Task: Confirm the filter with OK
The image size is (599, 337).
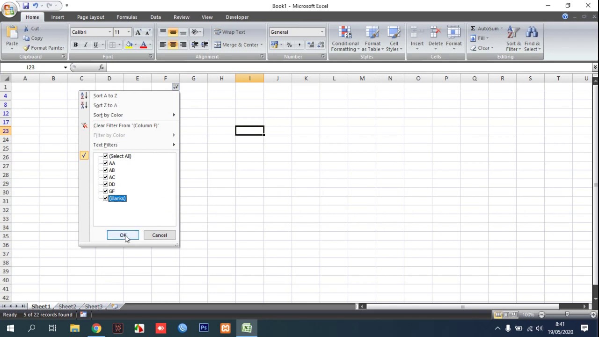Action: pyautogui.click(x=123, y=235)
